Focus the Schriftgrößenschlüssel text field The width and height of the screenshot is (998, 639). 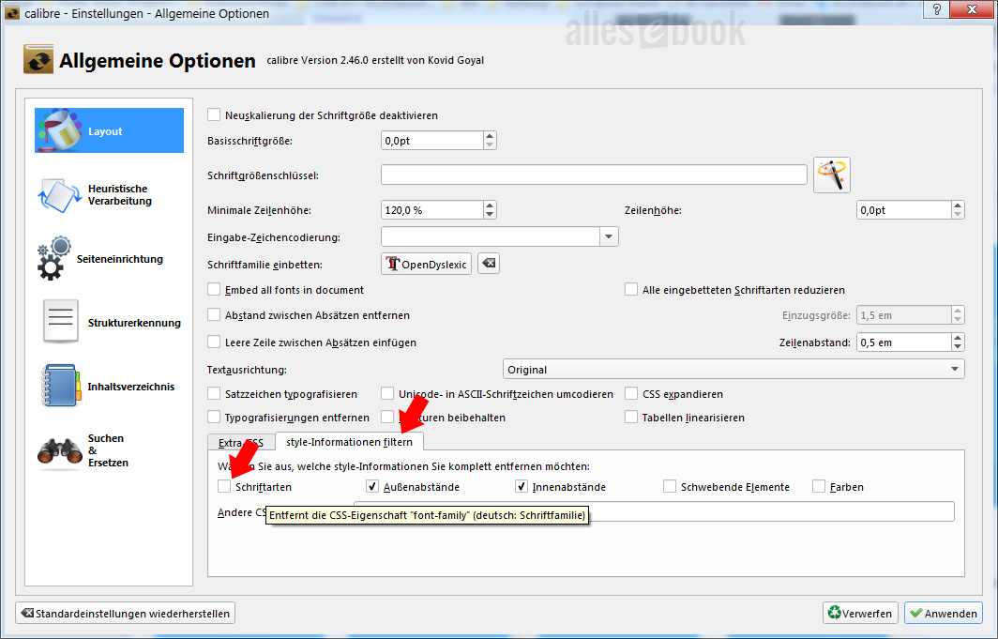(594, 175)
